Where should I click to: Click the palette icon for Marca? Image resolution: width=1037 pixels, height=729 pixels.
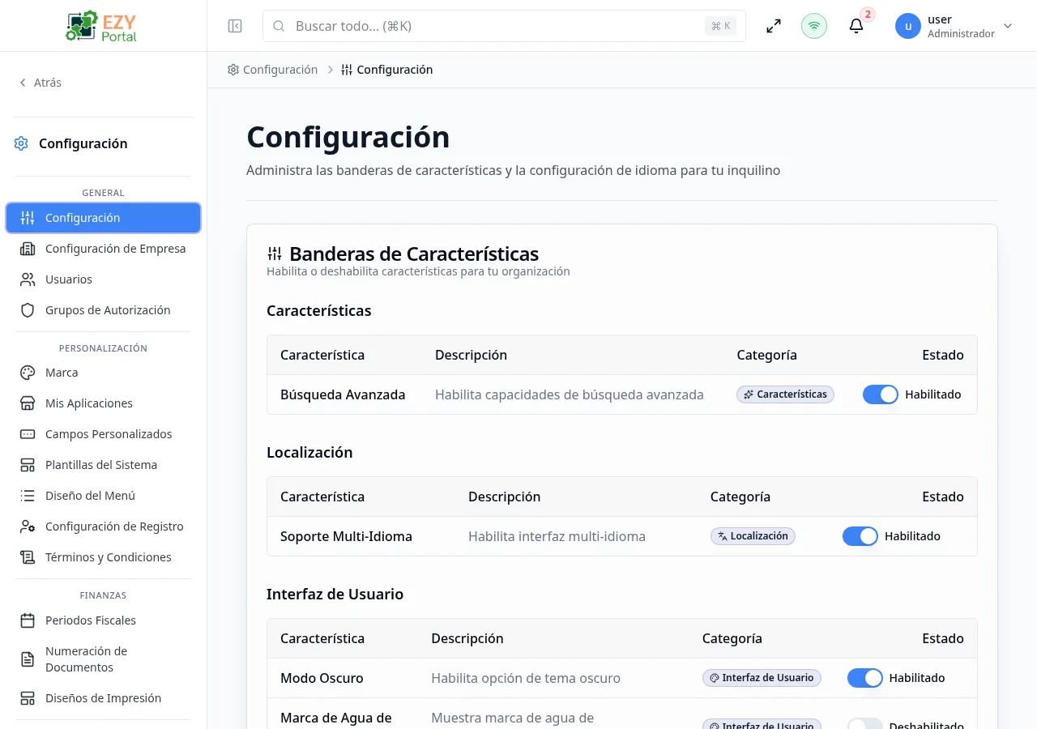(28, 373)
